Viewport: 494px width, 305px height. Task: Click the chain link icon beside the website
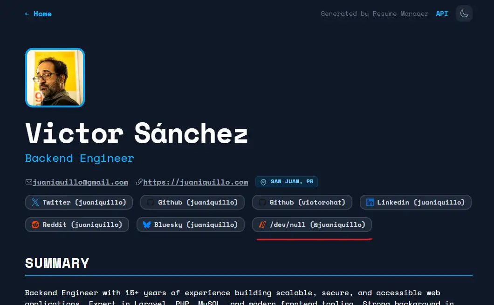tap(139, 182)
